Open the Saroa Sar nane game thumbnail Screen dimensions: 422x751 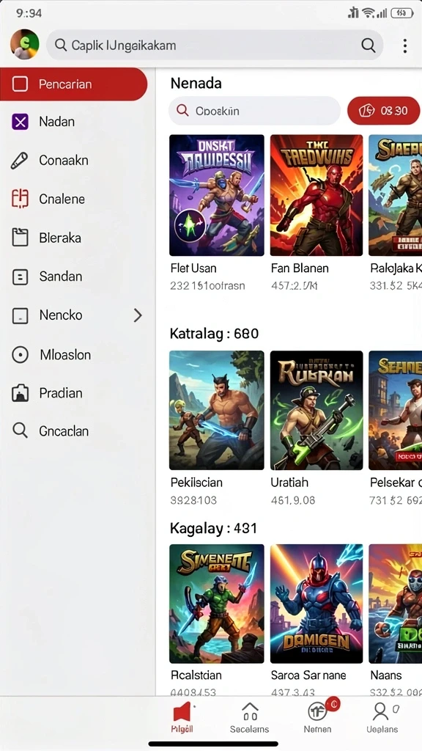click(316, 604)
